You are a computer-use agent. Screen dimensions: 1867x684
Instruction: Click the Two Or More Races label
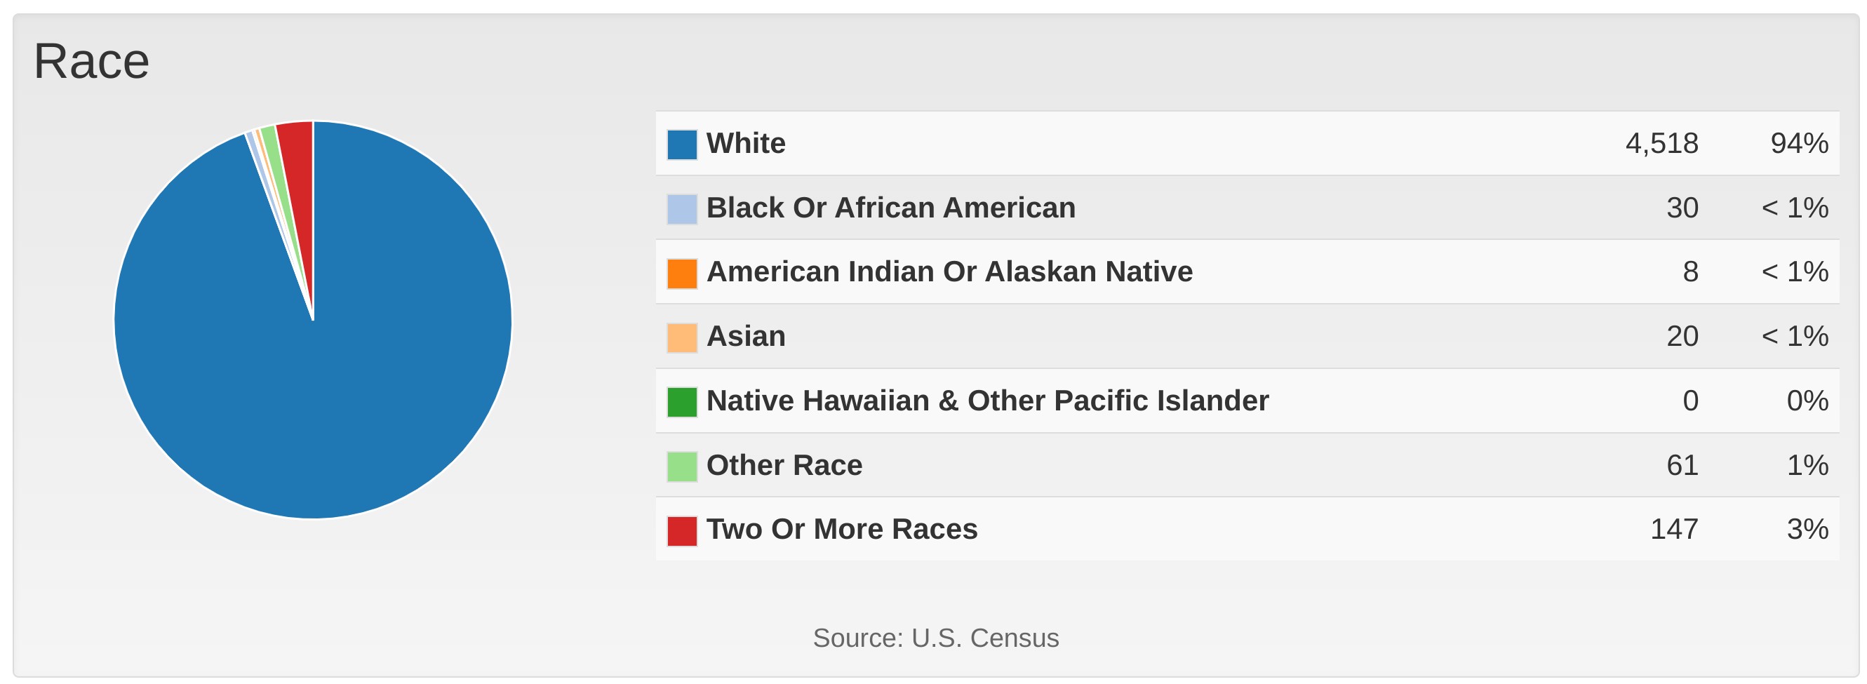point(841,529)
